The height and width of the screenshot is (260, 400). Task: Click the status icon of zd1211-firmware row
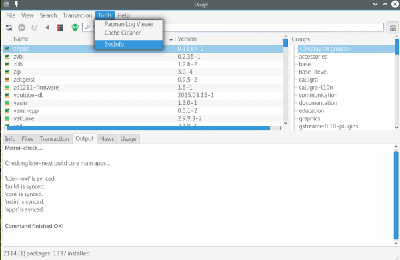pyautogui.click(x=7, y=88)
